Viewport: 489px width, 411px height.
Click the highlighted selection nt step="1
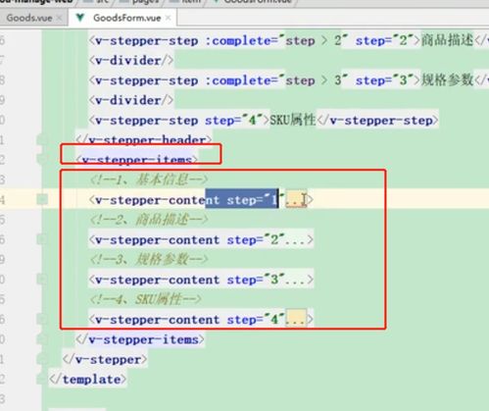tap(242, 199)
